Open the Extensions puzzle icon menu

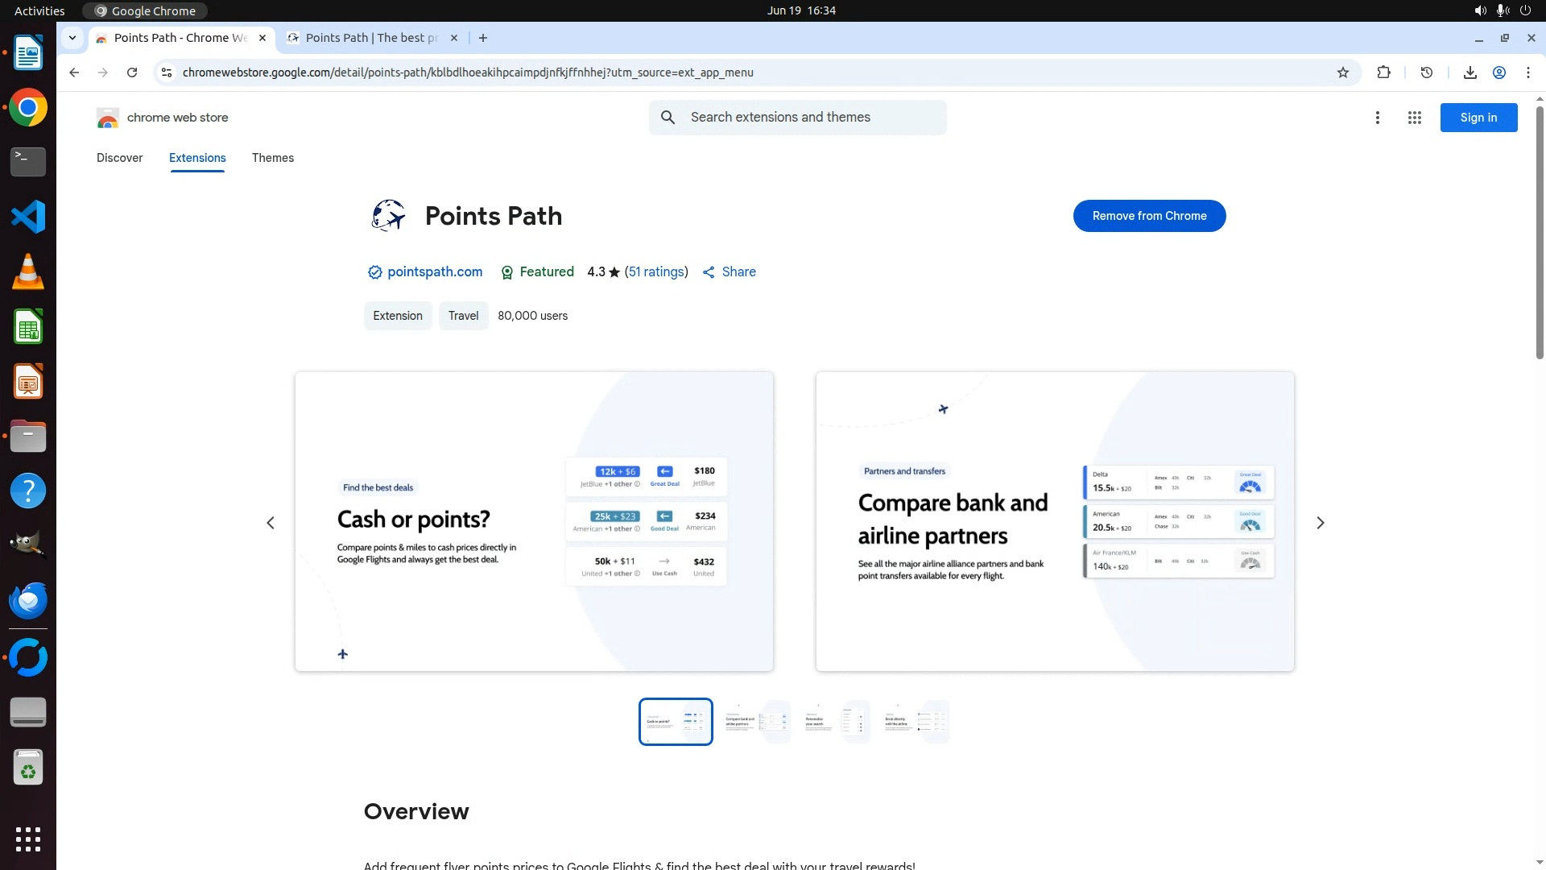pyautogui.click(x=1383, y=72)
